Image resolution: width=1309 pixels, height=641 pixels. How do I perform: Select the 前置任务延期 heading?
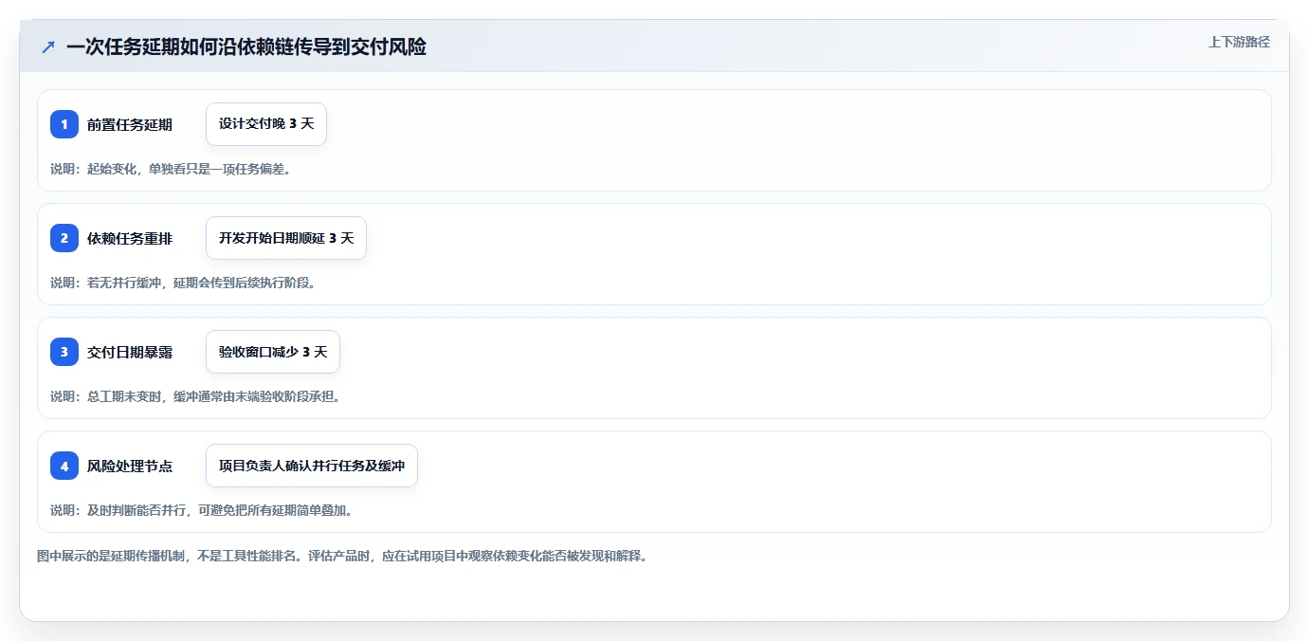tap(130, 124)
